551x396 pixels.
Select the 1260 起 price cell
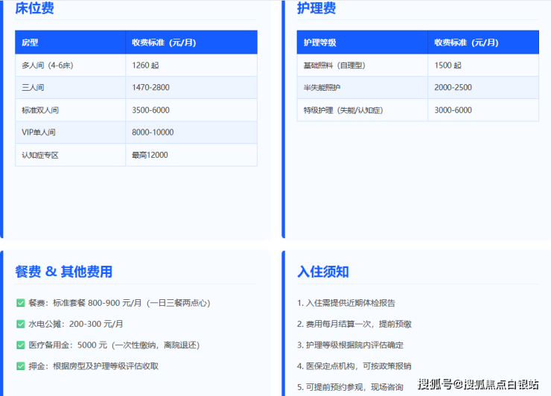191,66
